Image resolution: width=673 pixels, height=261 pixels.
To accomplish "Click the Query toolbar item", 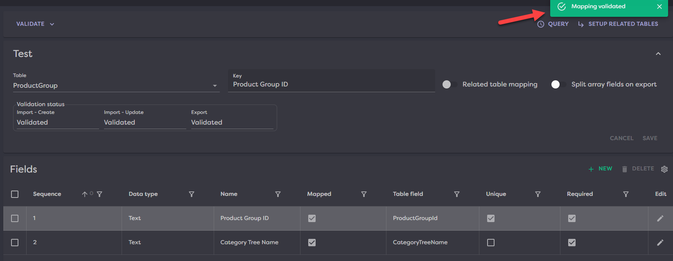I will coord(553,24).
